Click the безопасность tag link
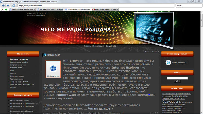This screenshot has width=203, height=114. [x=180, y=96]
